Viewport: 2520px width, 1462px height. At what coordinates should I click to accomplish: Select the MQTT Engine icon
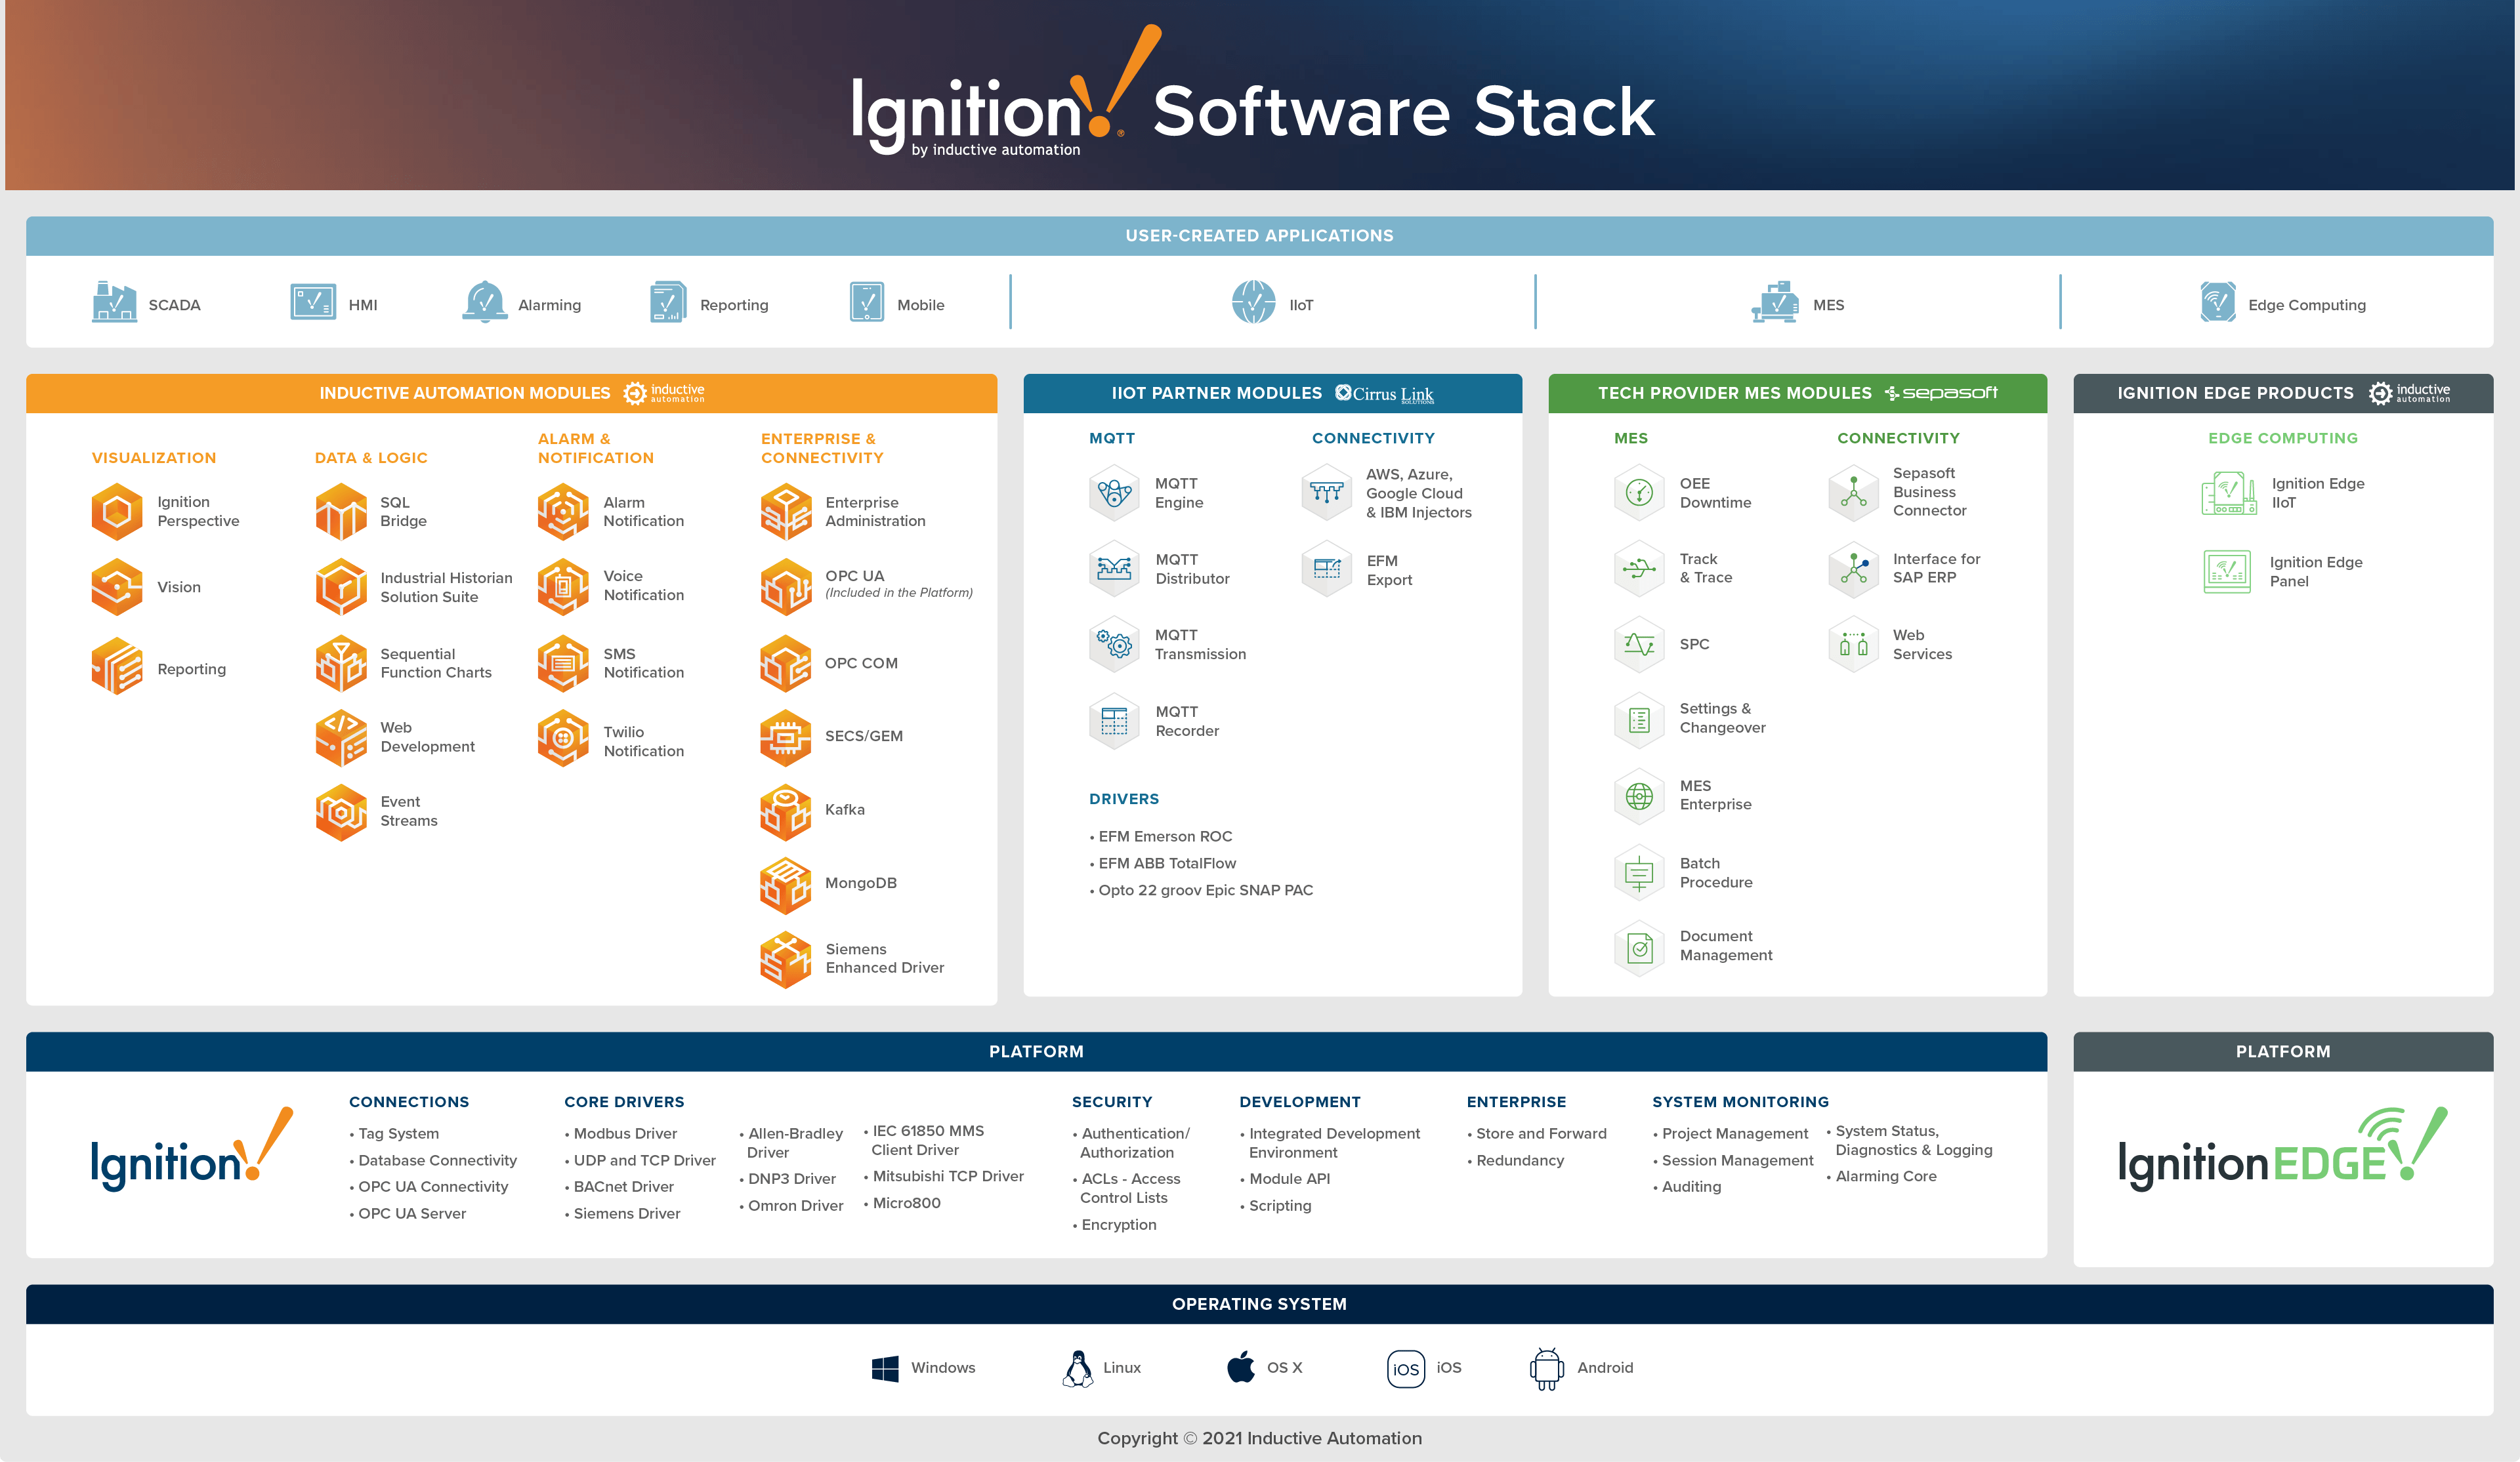[x=1114, y=493]
